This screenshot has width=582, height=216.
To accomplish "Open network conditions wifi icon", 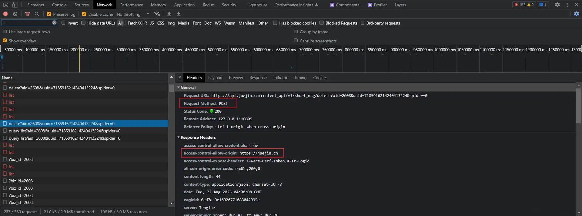I will (x=157, y=14).
